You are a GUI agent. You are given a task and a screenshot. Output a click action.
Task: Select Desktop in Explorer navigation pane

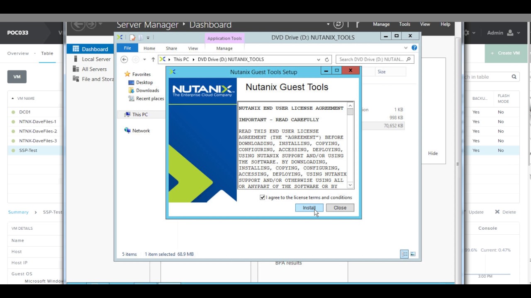click(144, 82)
